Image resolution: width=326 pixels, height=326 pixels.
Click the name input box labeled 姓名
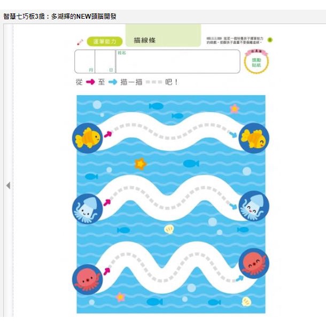coord(178,61)
